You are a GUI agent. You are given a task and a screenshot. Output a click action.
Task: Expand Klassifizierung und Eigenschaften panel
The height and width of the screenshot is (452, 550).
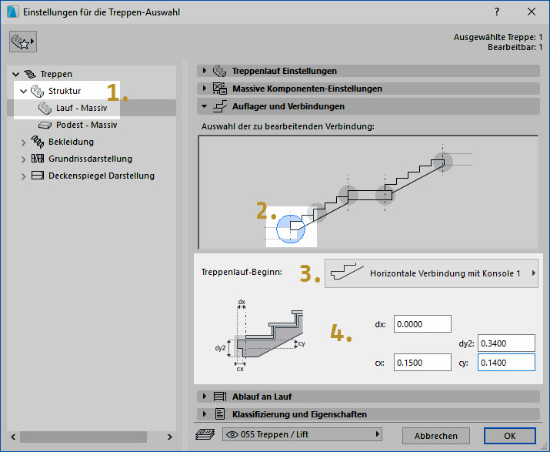tap(204, 414)
